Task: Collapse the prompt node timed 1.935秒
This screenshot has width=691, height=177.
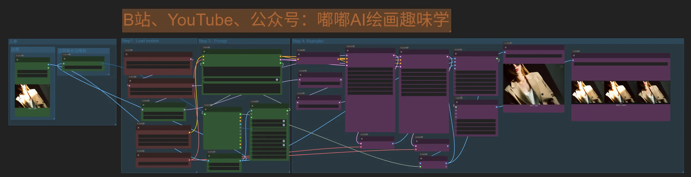Action: click(204, 51)
